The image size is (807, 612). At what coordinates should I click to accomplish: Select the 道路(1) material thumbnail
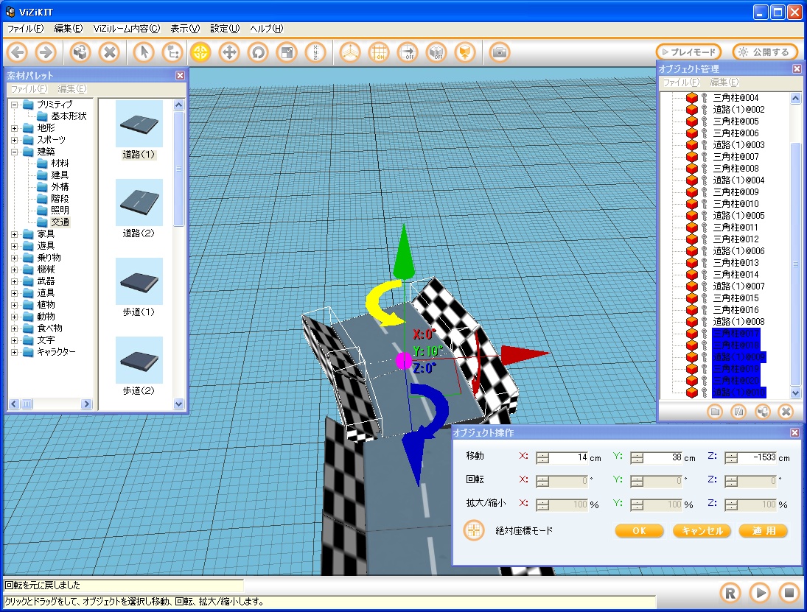[x=139, y=124]
